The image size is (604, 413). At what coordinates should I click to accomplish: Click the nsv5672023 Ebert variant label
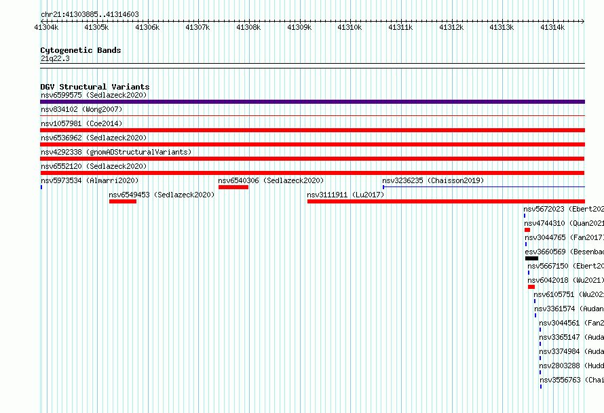563,209
